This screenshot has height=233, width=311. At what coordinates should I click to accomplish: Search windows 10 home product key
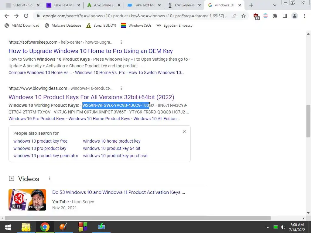tap(112, 141)
